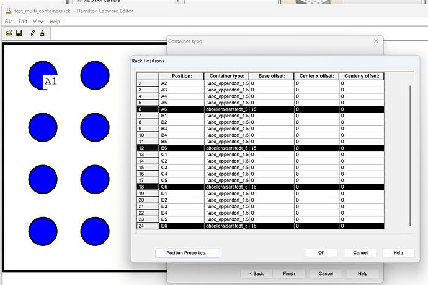Click position cell D1
This screenshot has width=428, height=285.
tap(182, 194)
